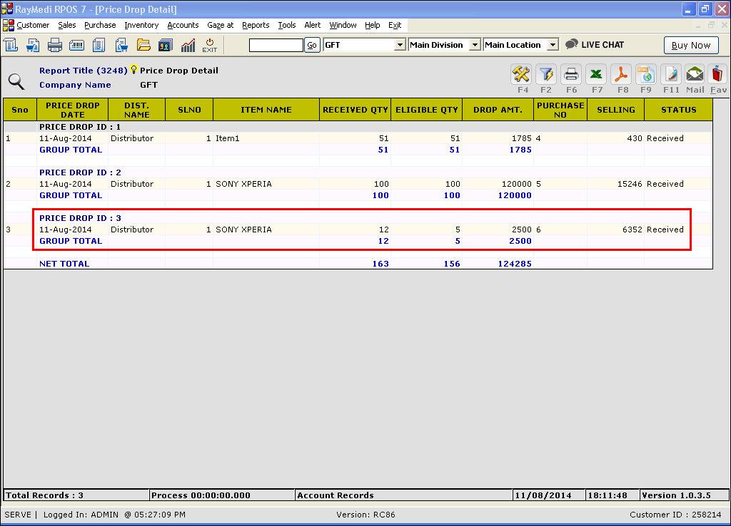
Task: Export report to PDF with F8 icon
Action: coord(622,74)
